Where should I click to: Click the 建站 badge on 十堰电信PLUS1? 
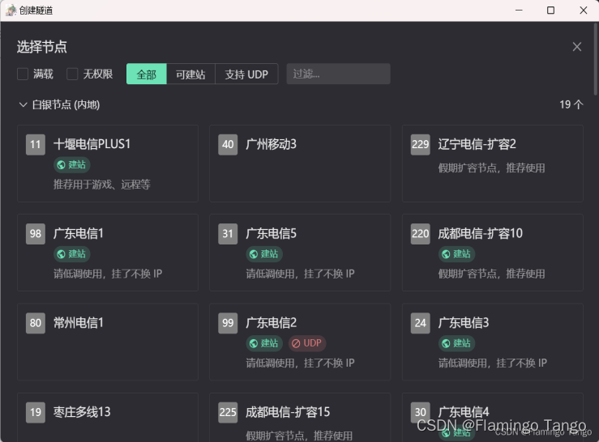[x=71, y=165]
